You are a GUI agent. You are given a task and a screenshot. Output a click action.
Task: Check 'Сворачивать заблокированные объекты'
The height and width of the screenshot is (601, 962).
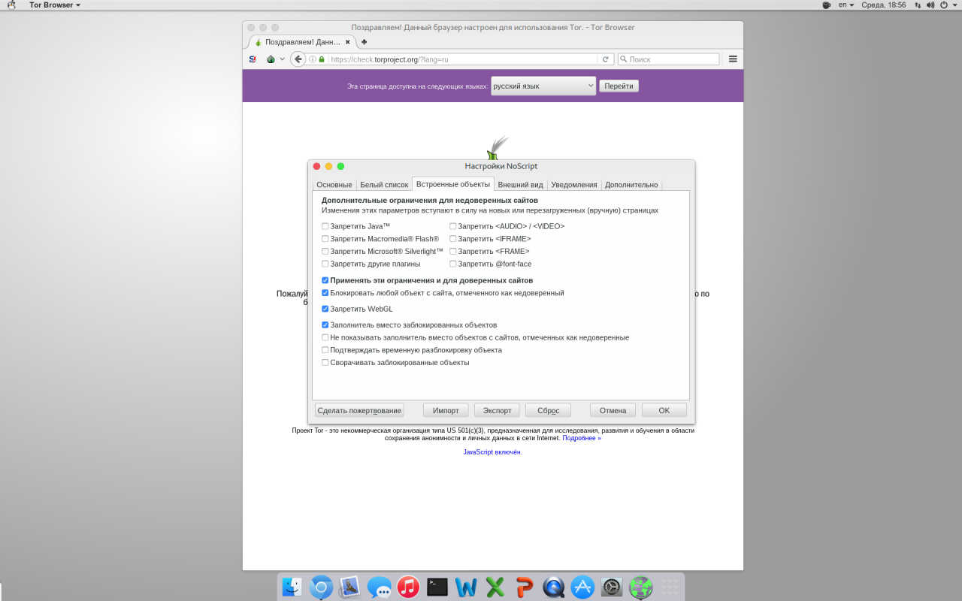click(x=325, y=363)
